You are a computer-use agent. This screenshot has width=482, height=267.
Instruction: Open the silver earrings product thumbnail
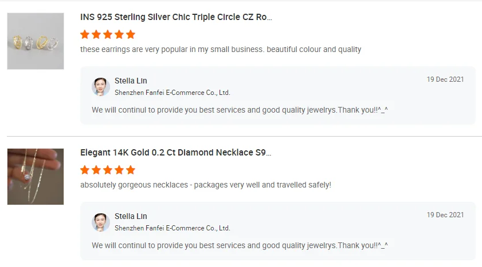(x=35, y=41)
